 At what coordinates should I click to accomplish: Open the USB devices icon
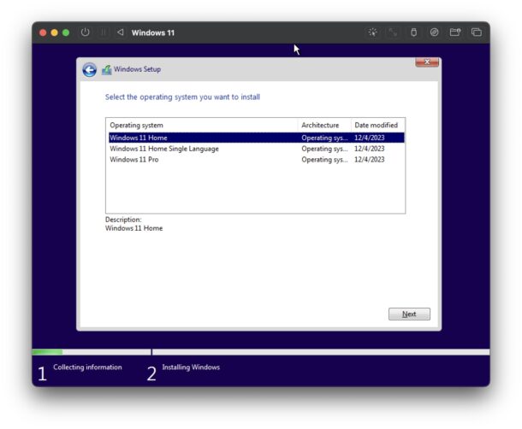pos(414,32)
